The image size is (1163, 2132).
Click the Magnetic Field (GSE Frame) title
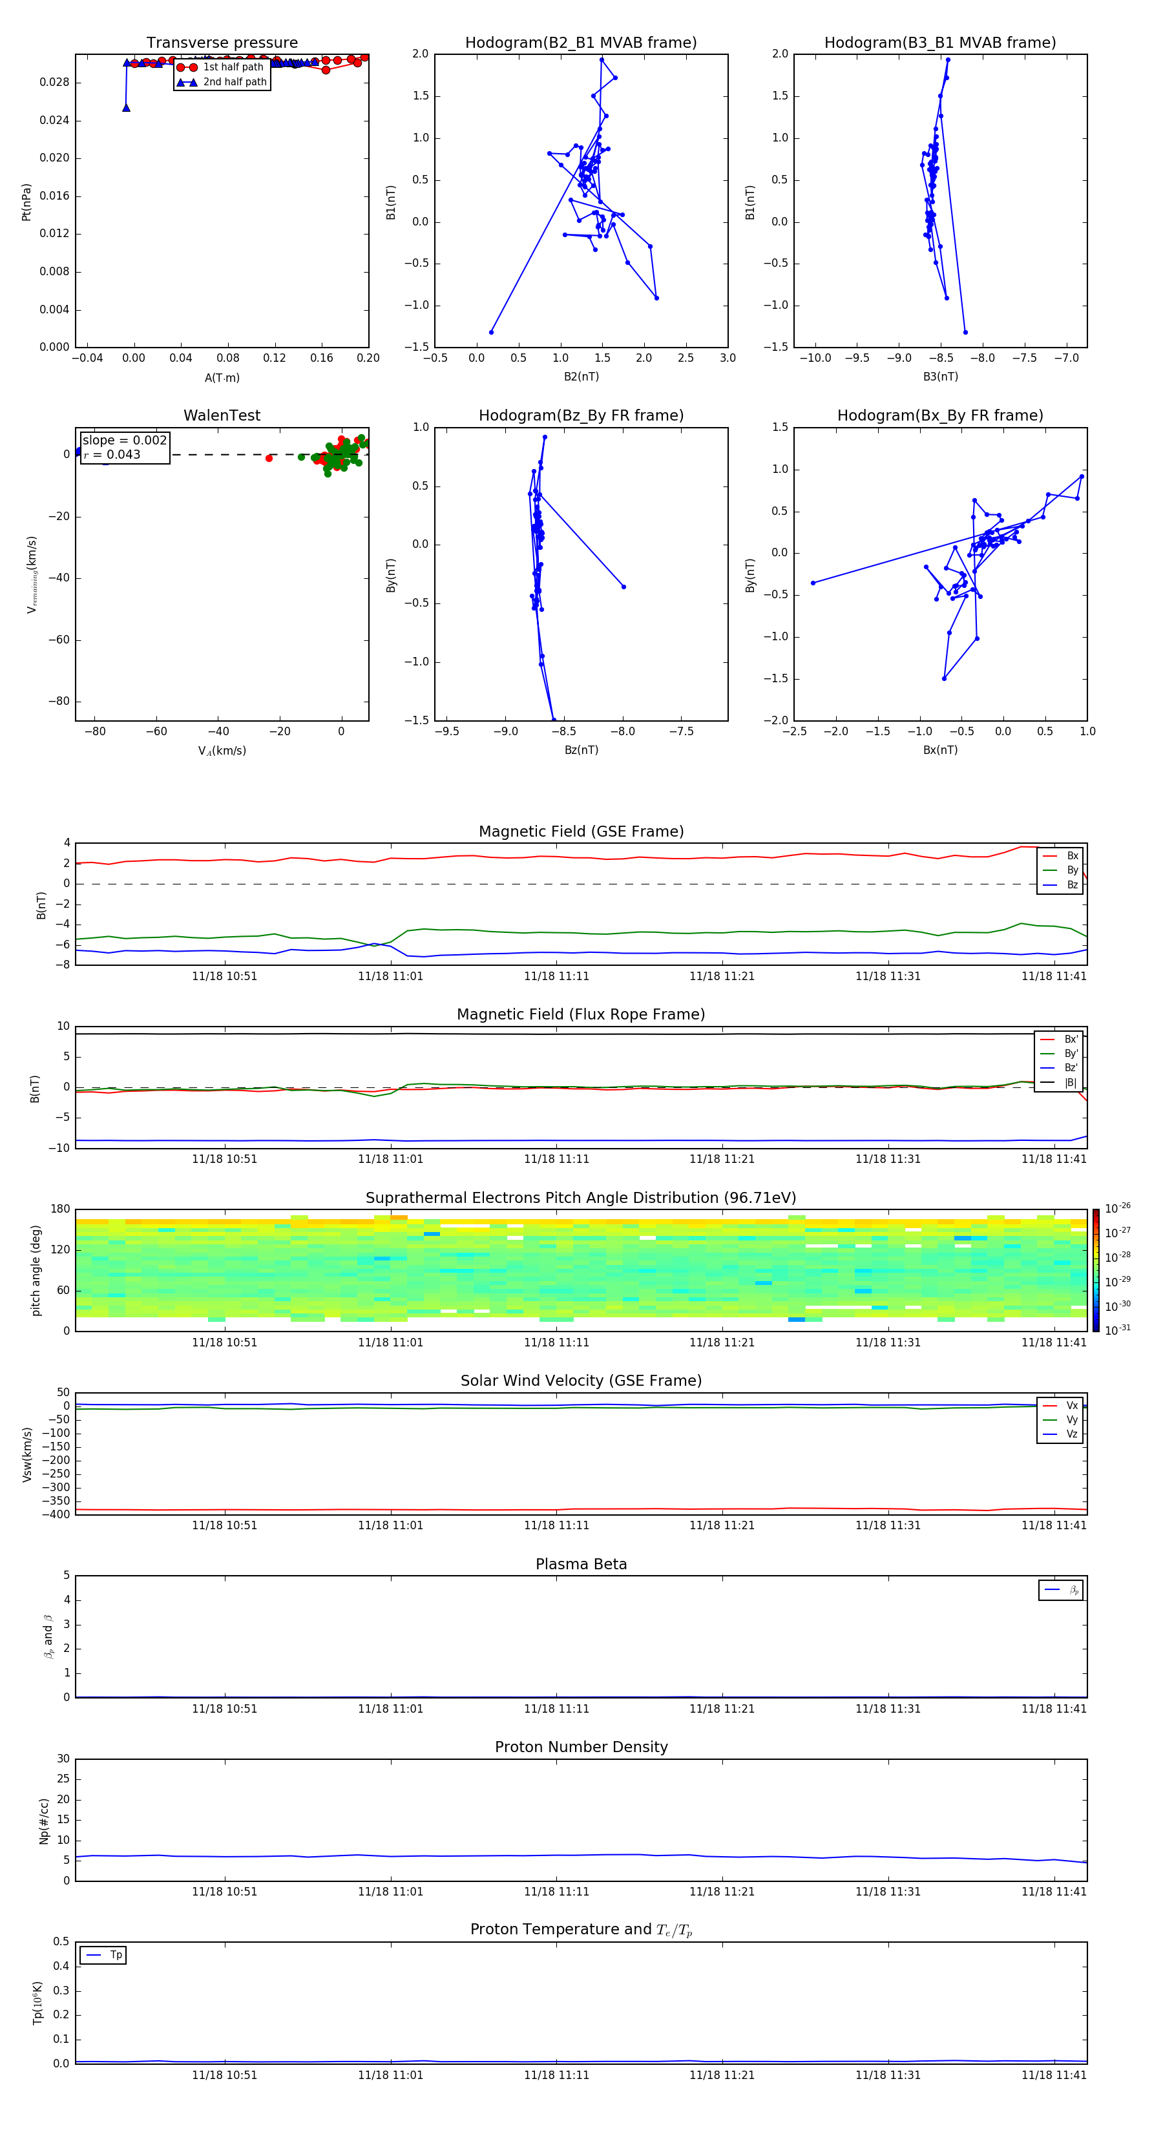580,831
